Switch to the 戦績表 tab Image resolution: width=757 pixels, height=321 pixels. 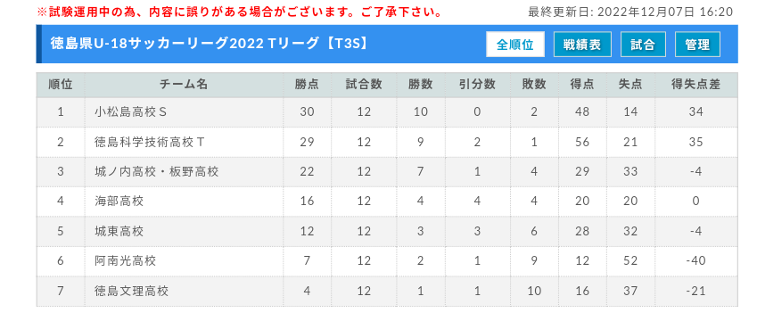click(582, 45)
